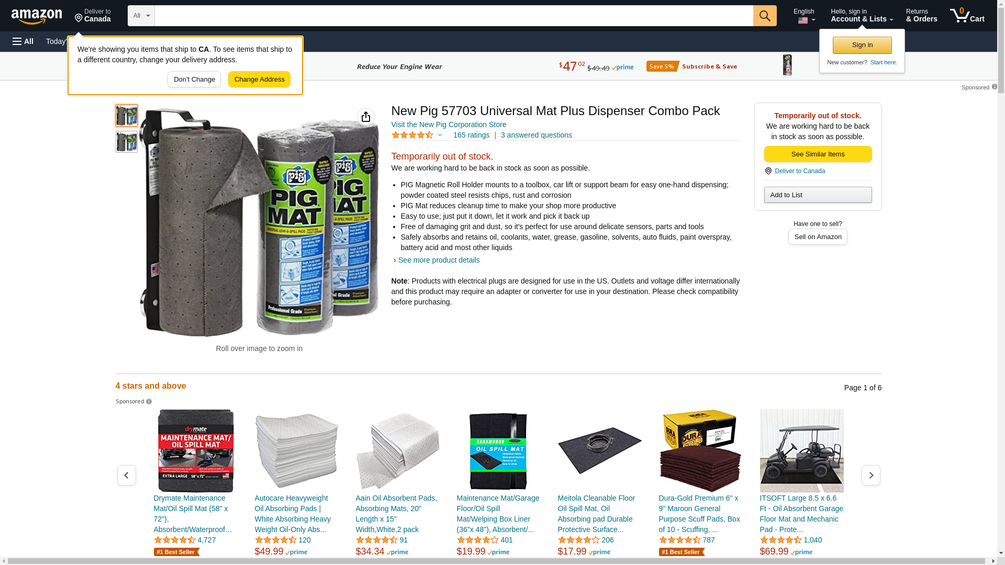The height and width of the screenshot is (565, 1005).
Task: Expand the All search category dropdown
Action: [141, 16]
